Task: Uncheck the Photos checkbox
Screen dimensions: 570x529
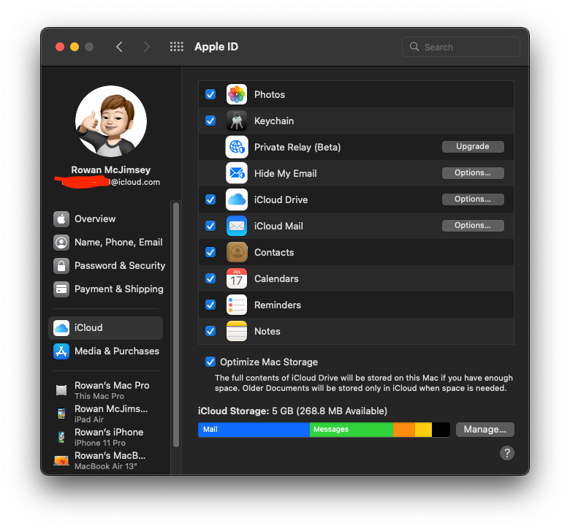Action: pos(210,94)
